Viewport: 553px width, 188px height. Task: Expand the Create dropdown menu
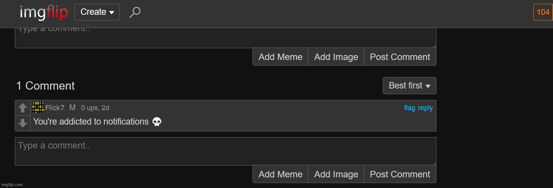97,12
